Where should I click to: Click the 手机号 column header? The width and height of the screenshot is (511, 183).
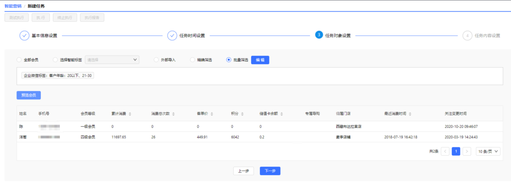pos(44,114)
